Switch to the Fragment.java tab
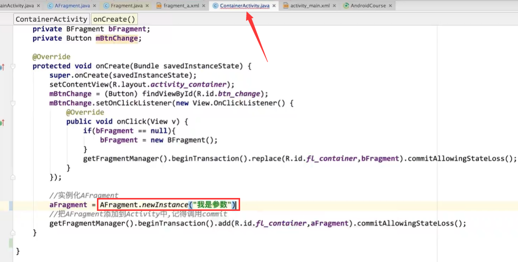 (127, 5)
